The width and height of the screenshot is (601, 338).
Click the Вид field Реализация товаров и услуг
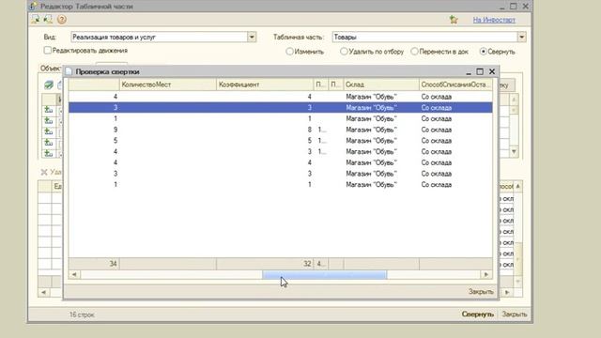[159, 38]
